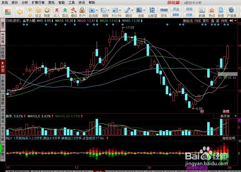
Task: Click 删自选 to remove from watchlist
Action: [188, 21]
